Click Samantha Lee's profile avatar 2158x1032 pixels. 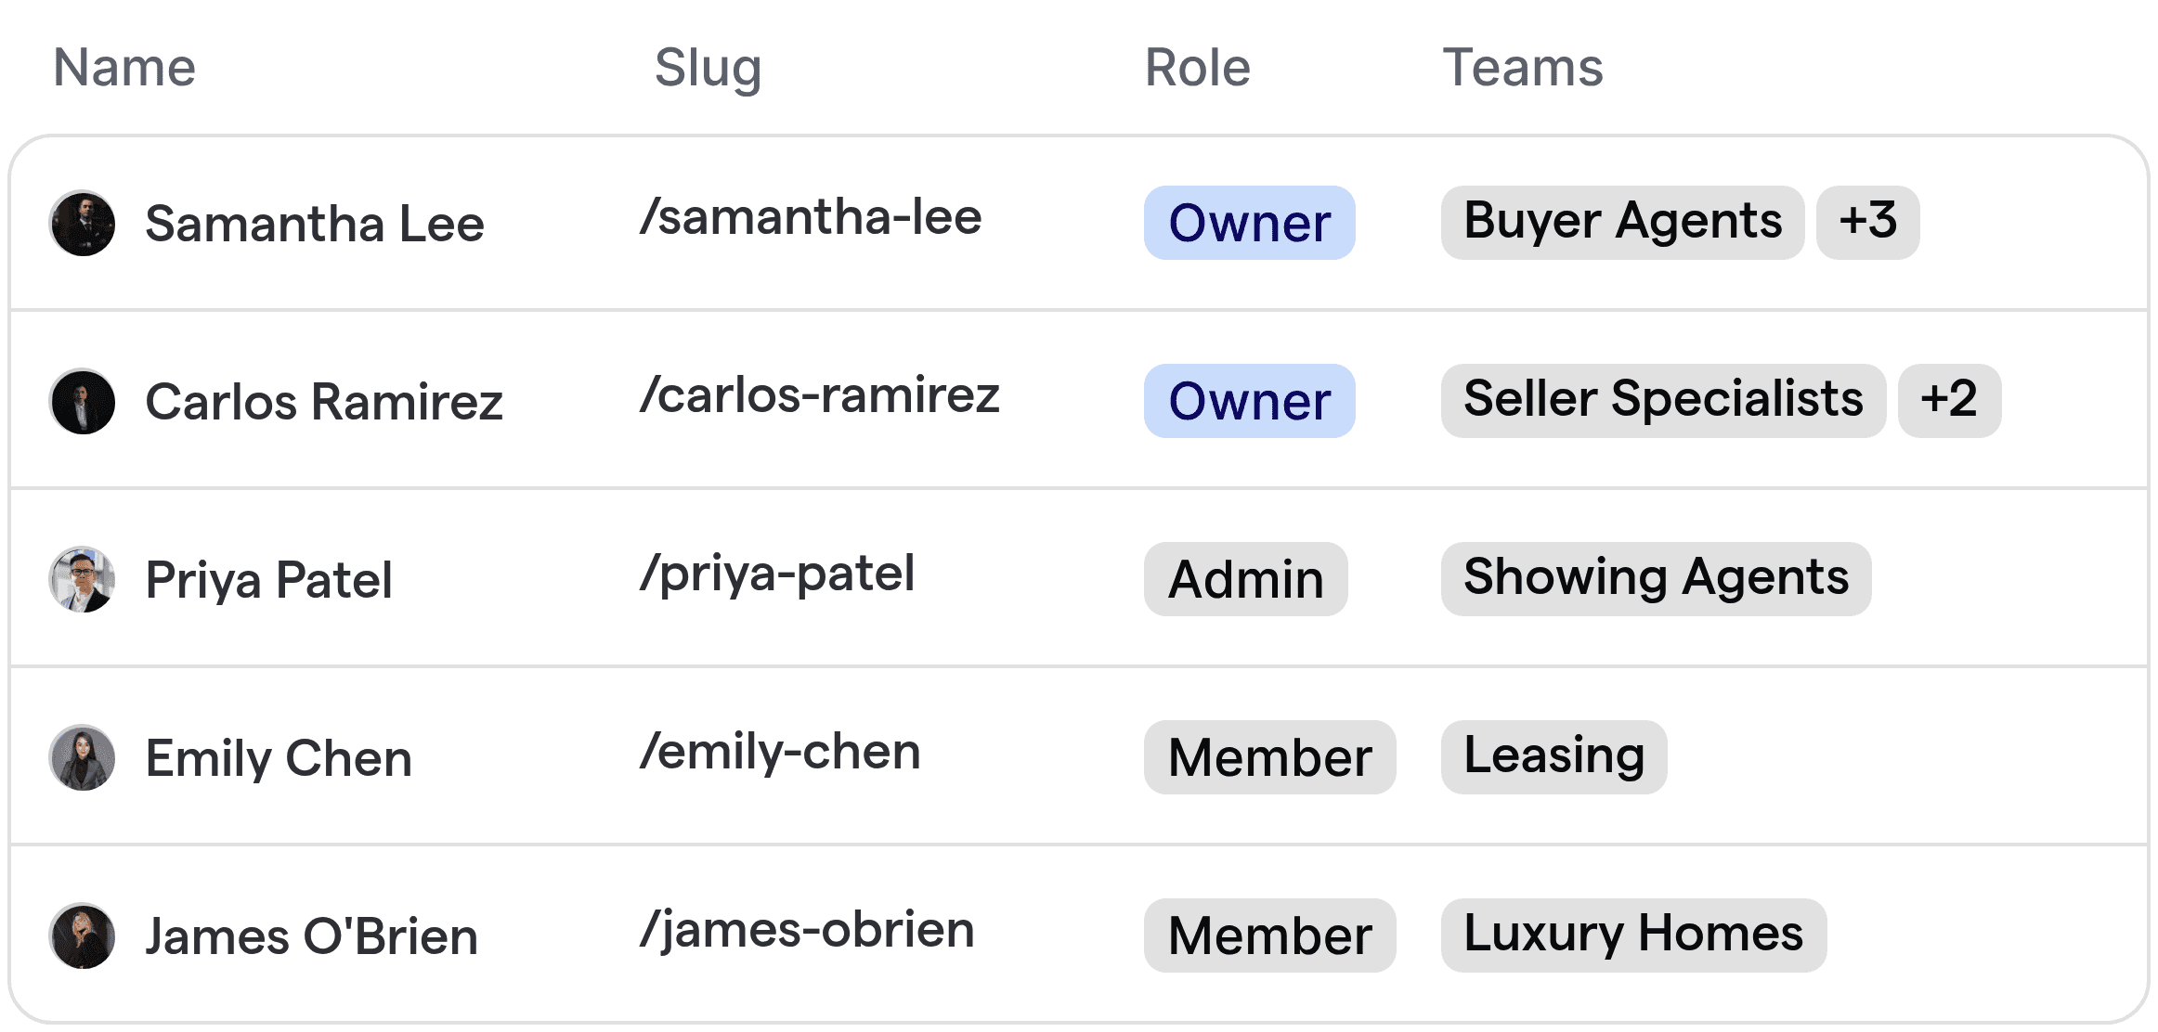[83, 223]
